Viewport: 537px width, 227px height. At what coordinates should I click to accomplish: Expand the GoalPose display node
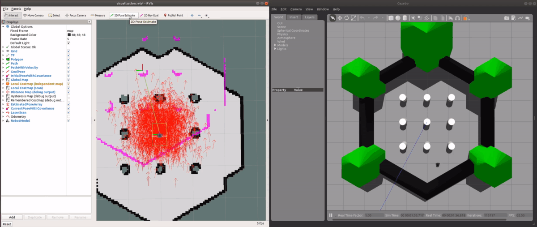3,72
